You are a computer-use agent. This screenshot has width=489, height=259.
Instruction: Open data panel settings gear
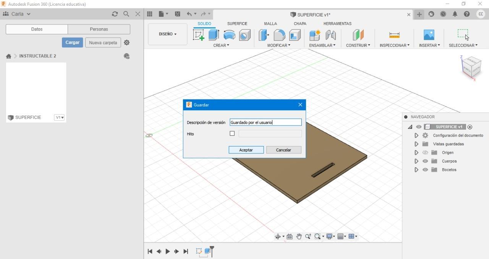tap(127, 42)
